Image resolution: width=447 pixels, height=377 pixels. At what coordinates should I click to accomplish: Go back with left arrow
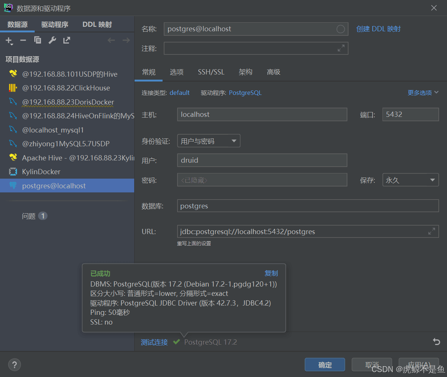coord(111,41)
